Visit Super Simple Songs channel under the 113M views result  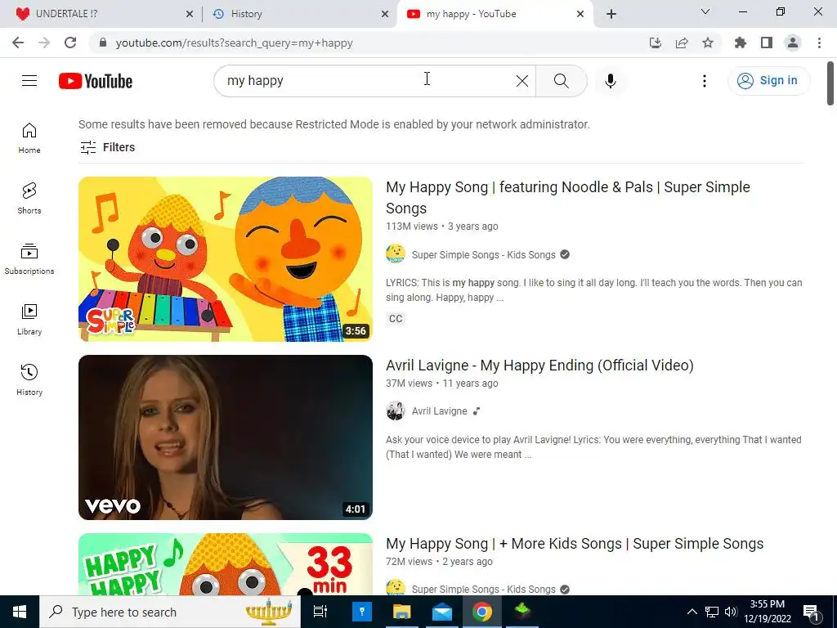pyautogui.click(x=484, y=255)
